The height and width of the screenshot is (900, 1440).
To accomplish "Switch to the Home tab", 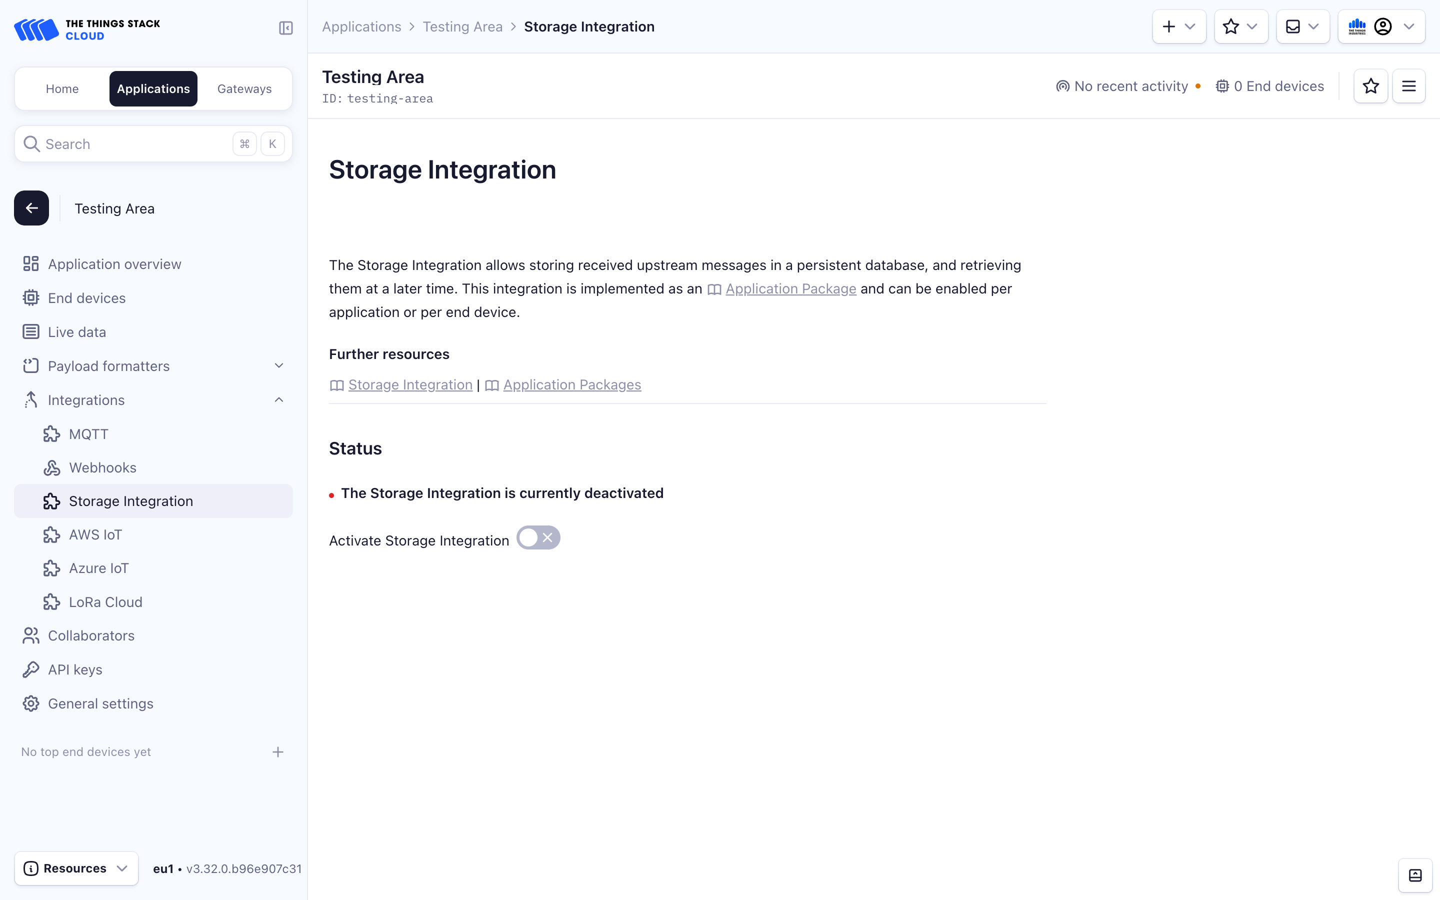I will tap(62, 88).
